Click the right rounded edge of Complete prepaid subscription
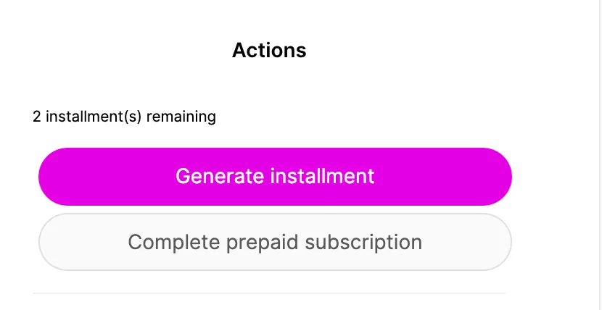 (x=502, y=242)
